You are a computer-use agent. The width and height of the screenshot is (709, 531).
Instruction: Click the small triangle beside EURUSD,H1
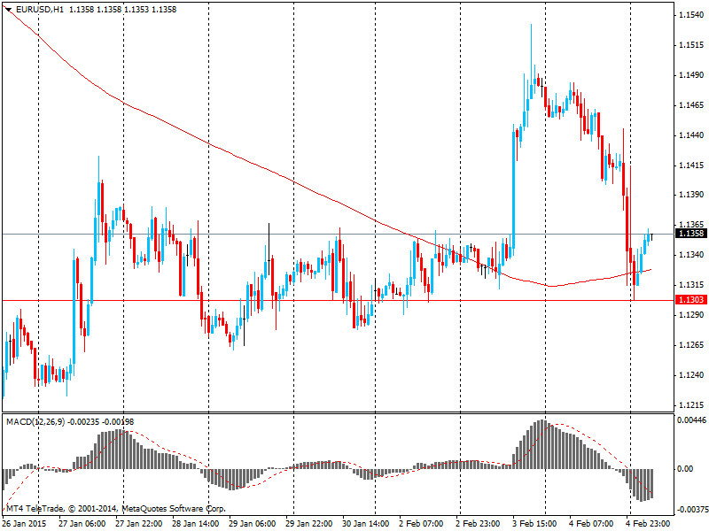pos(8,10)
